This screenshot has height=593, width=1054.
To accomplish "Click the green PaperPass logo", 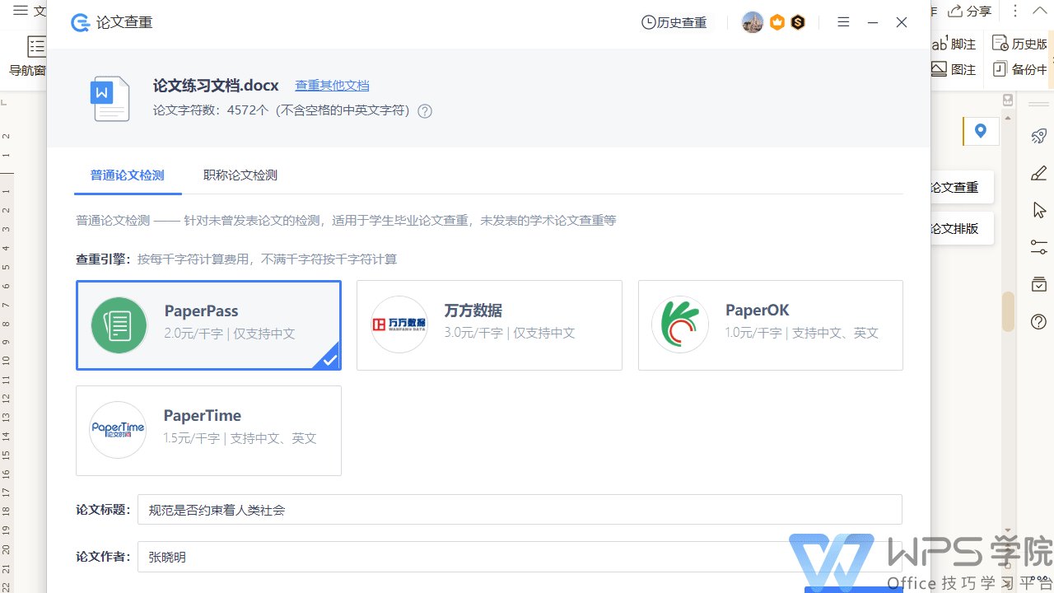I will [119, 325].
